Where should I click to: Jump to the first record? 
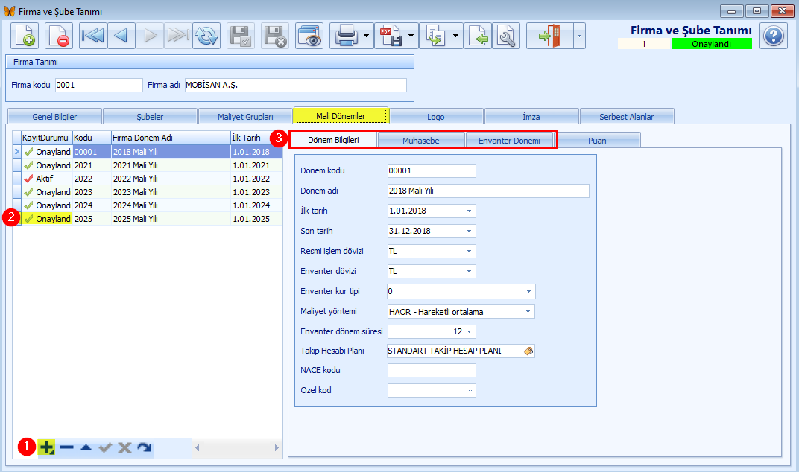[92, 36]
